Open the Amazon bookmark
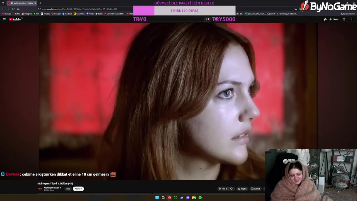Viewport: 357px width, 201px height. [45, 14]
